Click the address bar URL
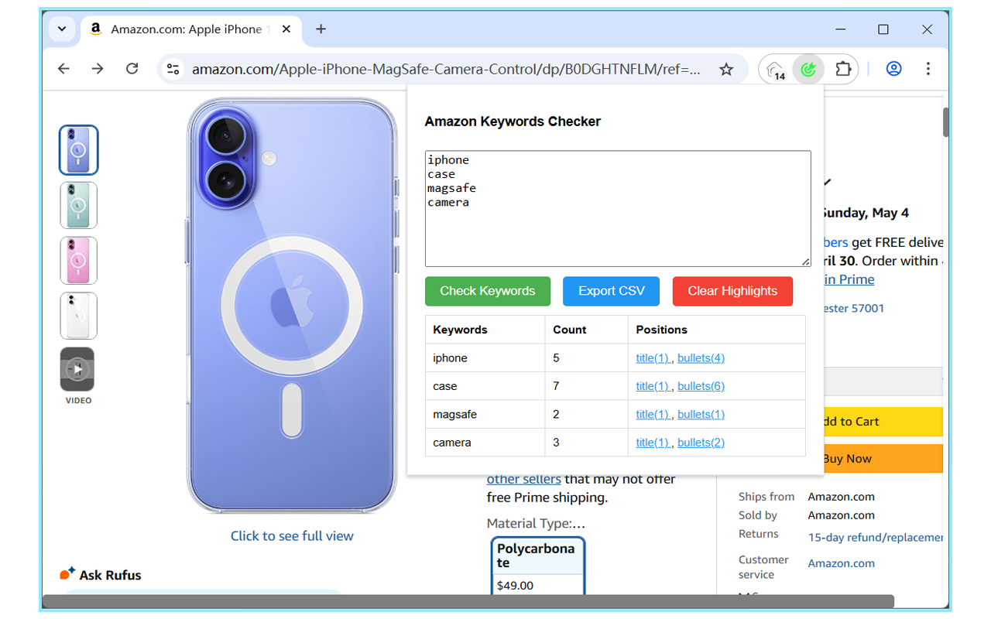The image size is (991, 619). [446, 69]
